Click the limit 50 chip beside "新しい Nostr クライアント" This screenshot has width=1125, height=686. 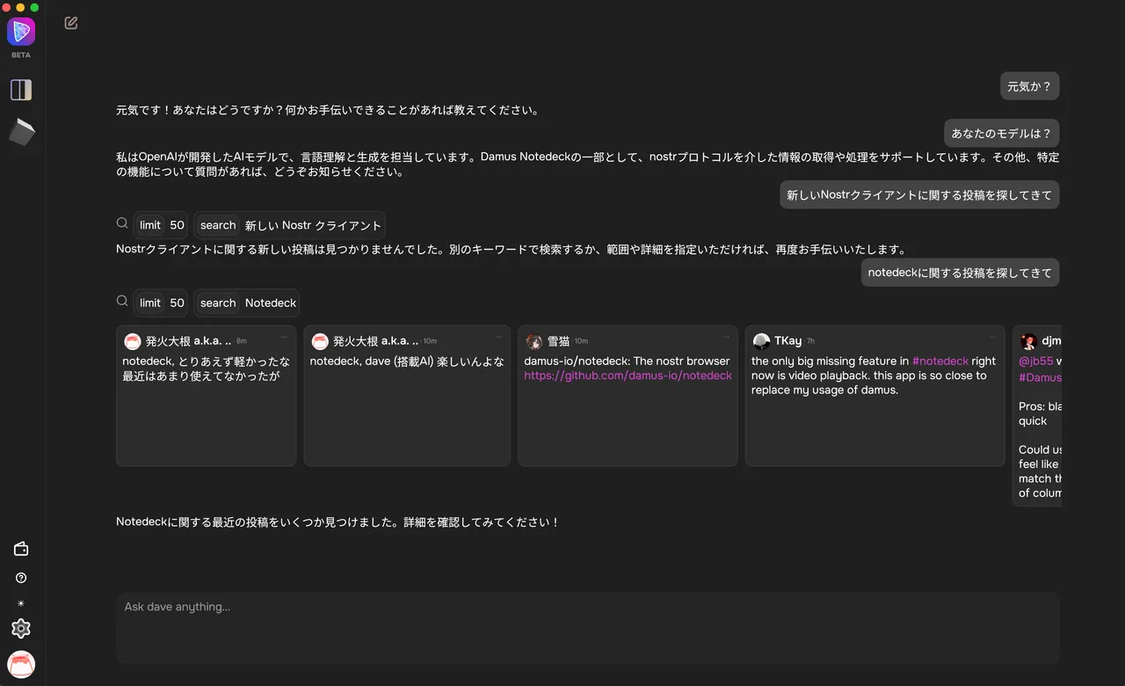click(x=162, y=225)
